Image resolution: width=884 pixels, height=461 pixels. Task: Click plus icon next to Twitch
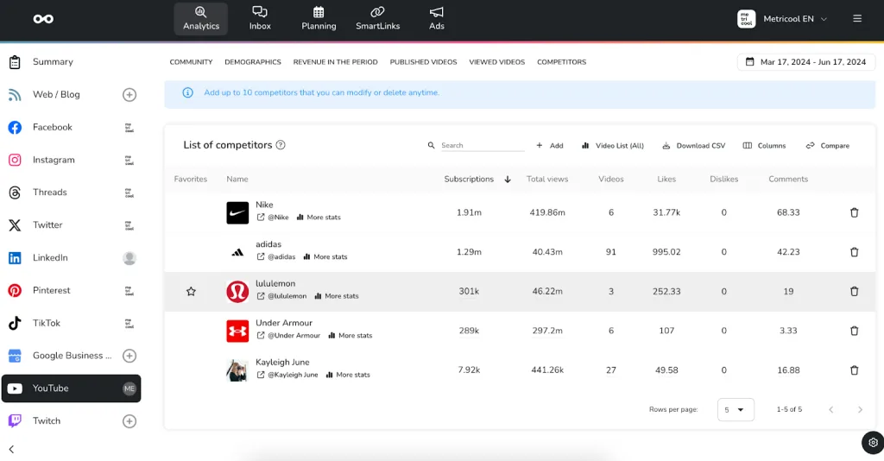(129, 421)
